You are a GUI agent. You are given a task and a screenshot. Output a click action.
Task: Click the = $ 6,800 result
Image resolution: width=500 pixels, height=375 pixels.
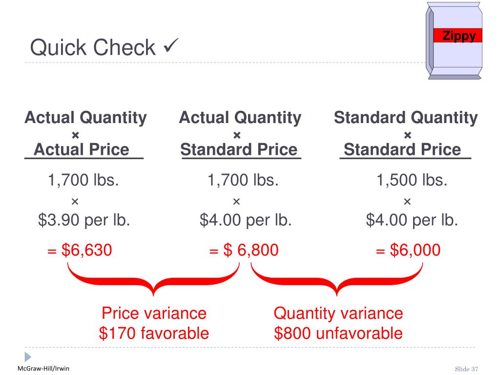[x=244, y=250]
